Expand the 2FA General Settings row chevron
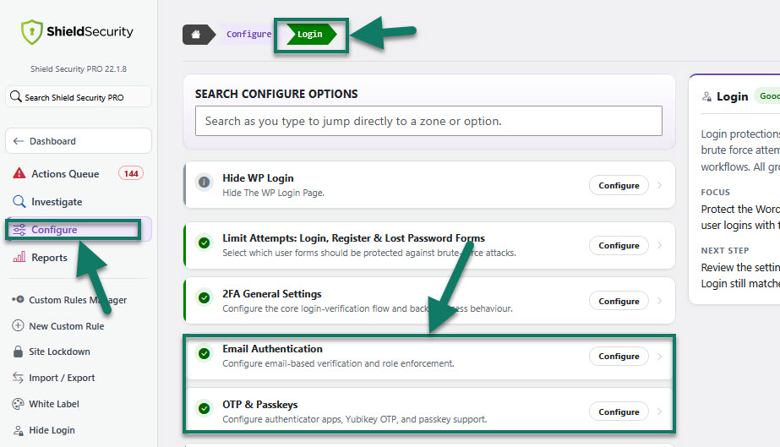Image resolution: width=780 pixels, height=447 pixels. coord(660,301)
